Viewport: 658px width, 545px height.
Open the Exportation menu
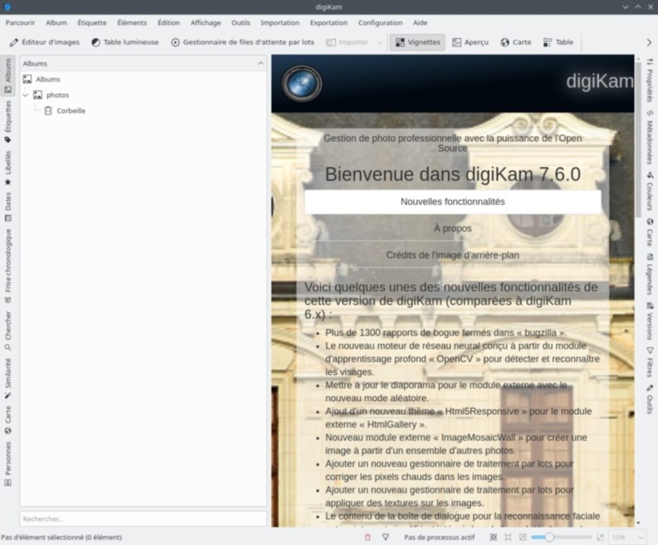328,22
